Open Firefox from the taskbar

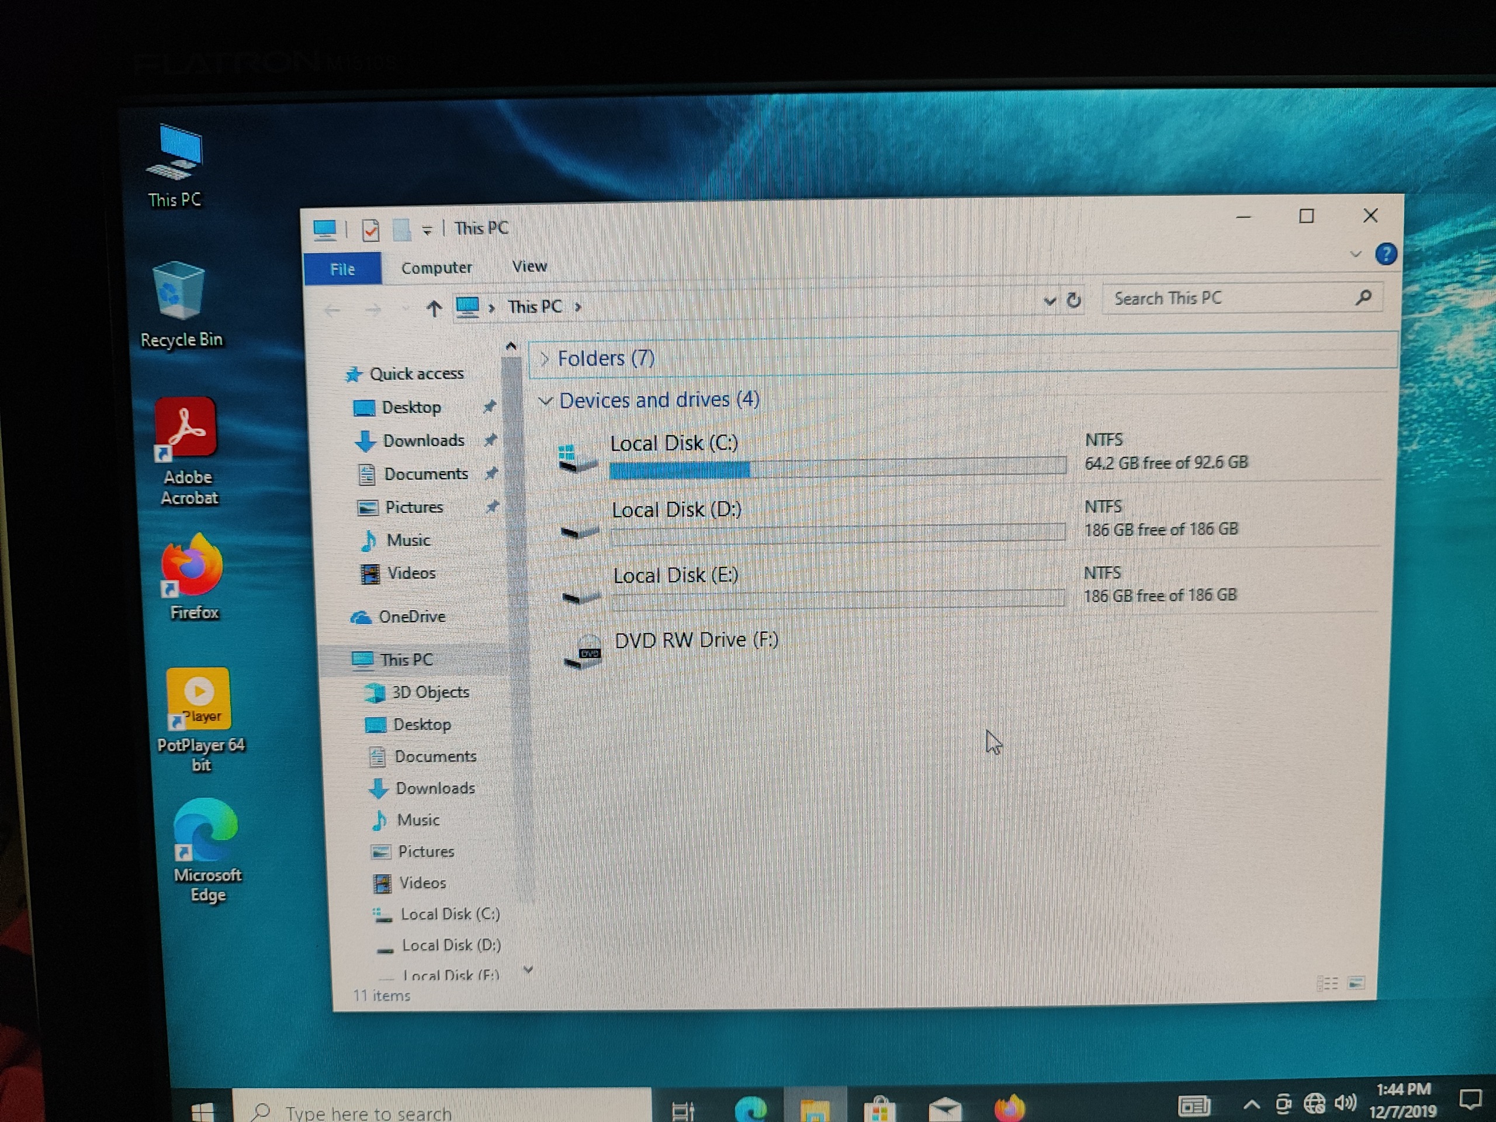[x=1009, y=1107]
